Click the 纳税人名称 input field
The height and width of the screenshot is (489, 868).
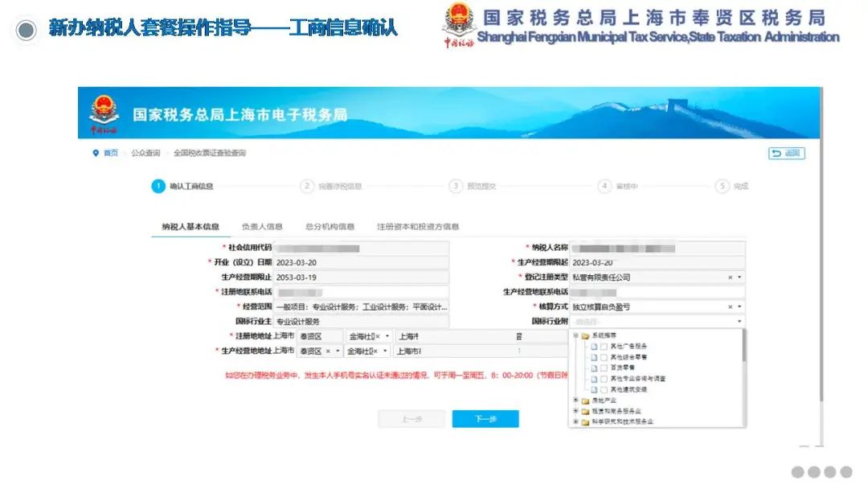point(657,248)
